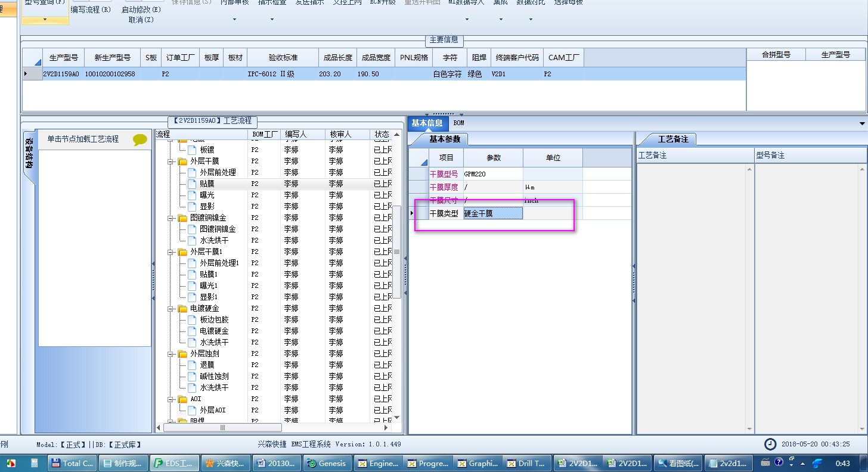The image size is (868, 472).
Task: Click the clock icon beside the timestamp
Action: click(771, 444)
